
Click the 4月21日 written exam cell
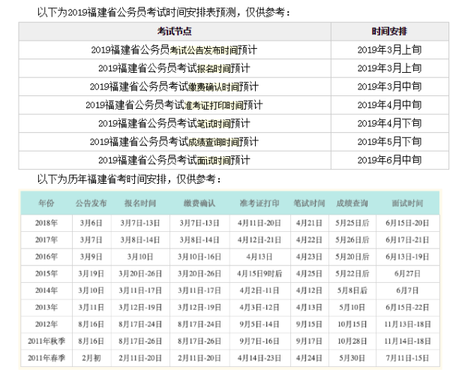point(309,223)
